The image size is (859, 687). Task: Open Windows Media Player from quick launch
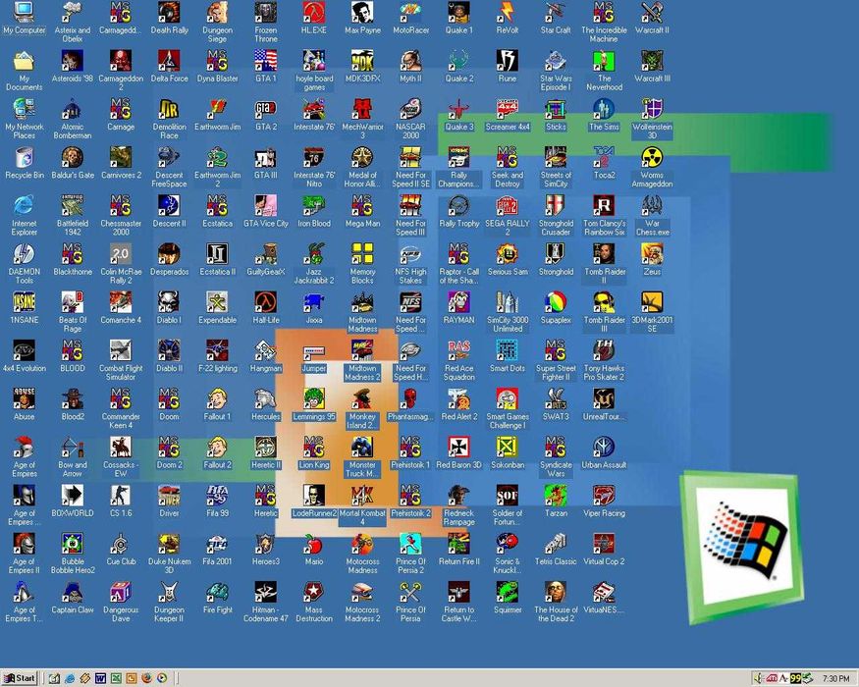point(162,678)
